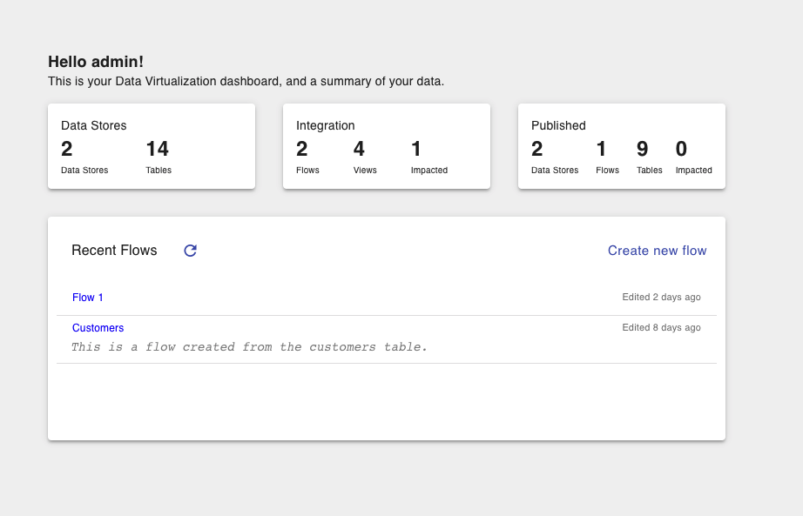
Task: Click the Recent Flows heading
Action: pyautogui.click(x=114, y=251)
